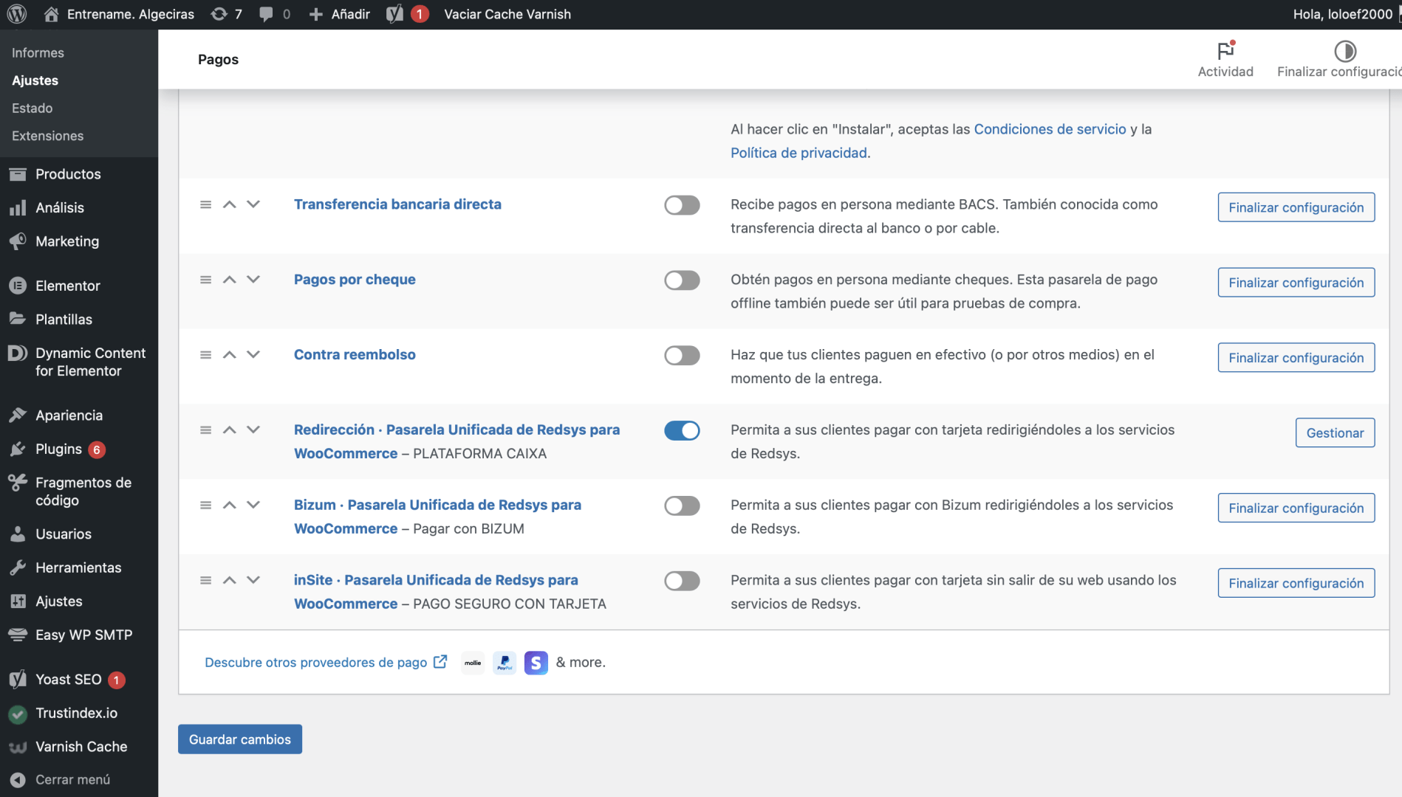Move Contra reembolso up
This screenshot has height=797, width=1402.
pyautogui.click(x=230, y=355)
